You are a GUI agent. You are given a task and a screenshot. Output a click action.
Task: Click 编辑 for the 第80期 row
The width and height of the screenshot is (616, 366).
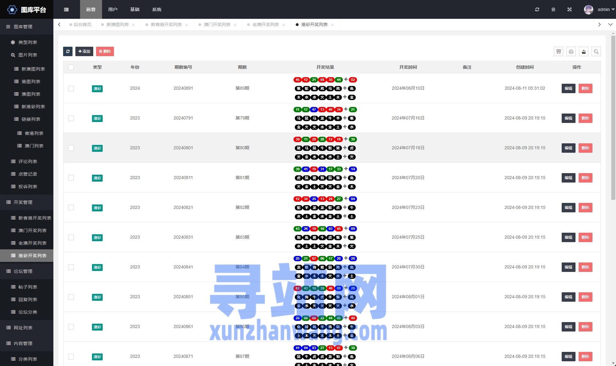[x=568, y=148]
